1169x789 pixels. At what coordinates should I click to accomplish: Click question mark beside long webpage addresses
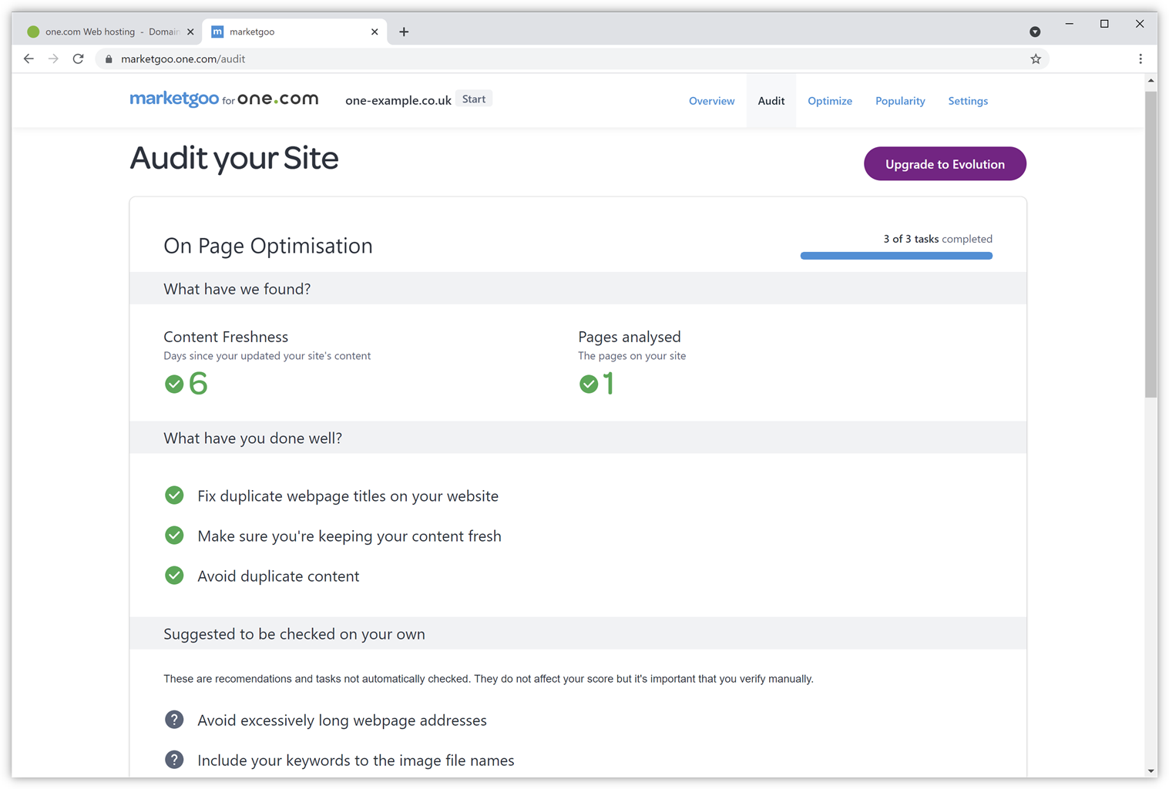coord(174,720)
